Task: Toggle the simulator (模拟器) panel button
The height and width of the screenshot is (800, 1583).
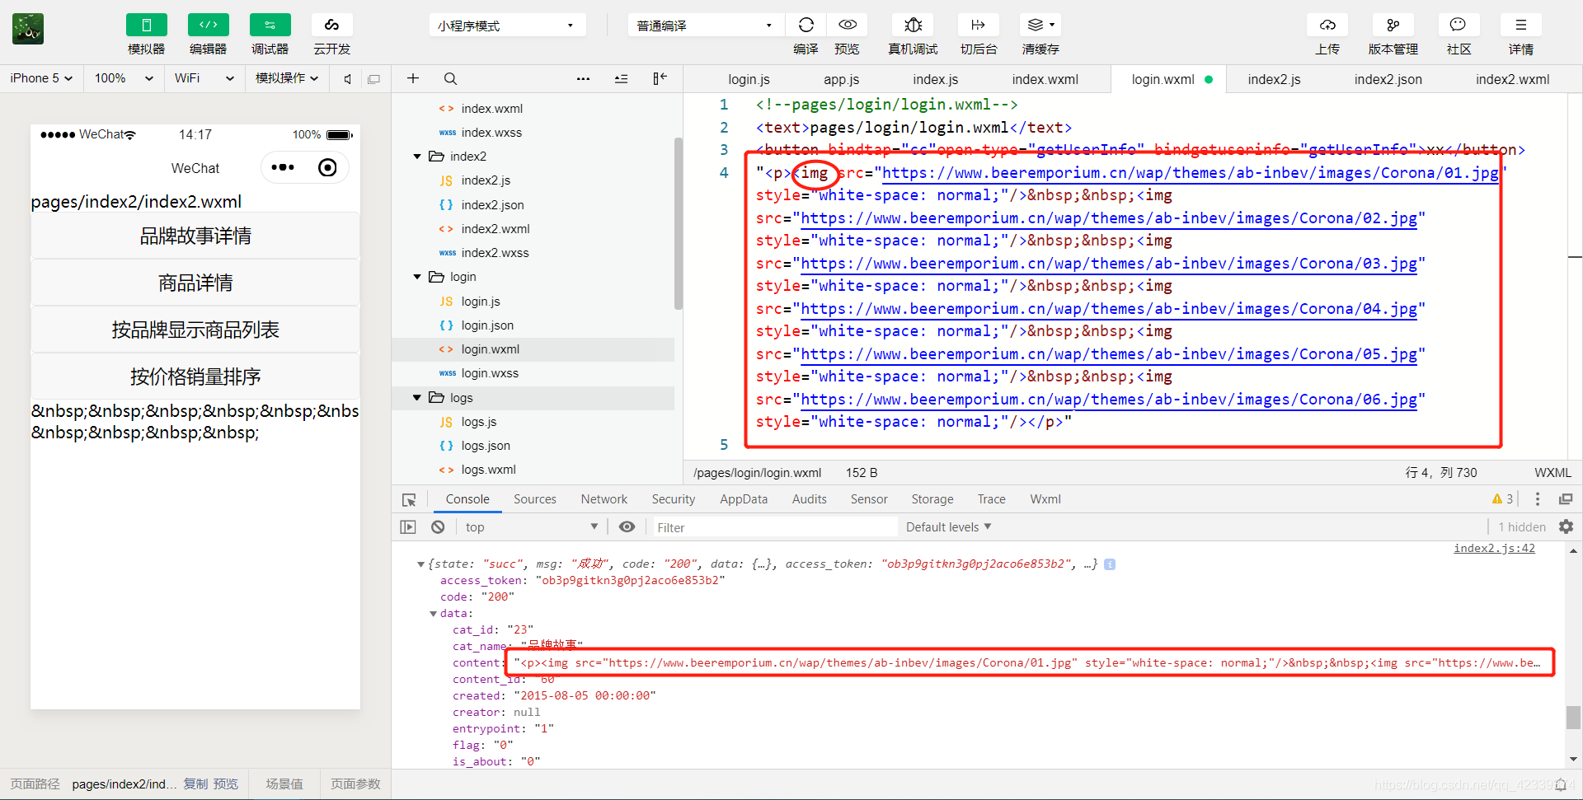Action: tap(146, 25)
